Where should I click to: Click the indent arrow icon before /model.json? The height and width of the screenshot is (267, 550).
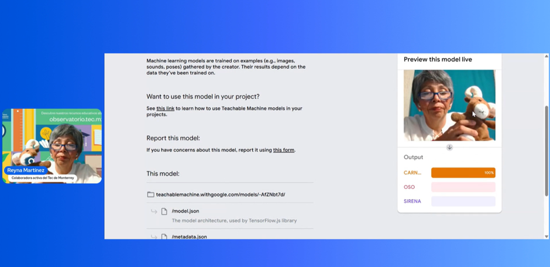click(154, 211)
